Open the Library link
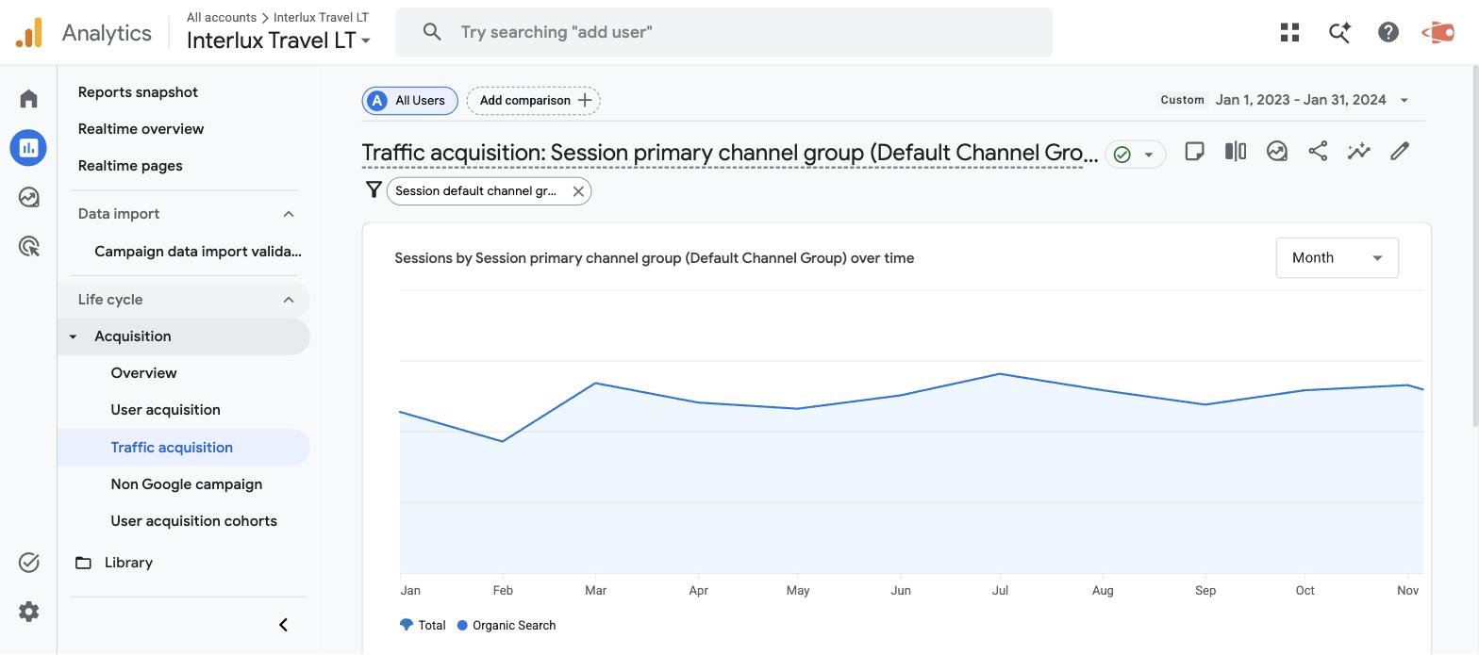 [x=128, y=563]
